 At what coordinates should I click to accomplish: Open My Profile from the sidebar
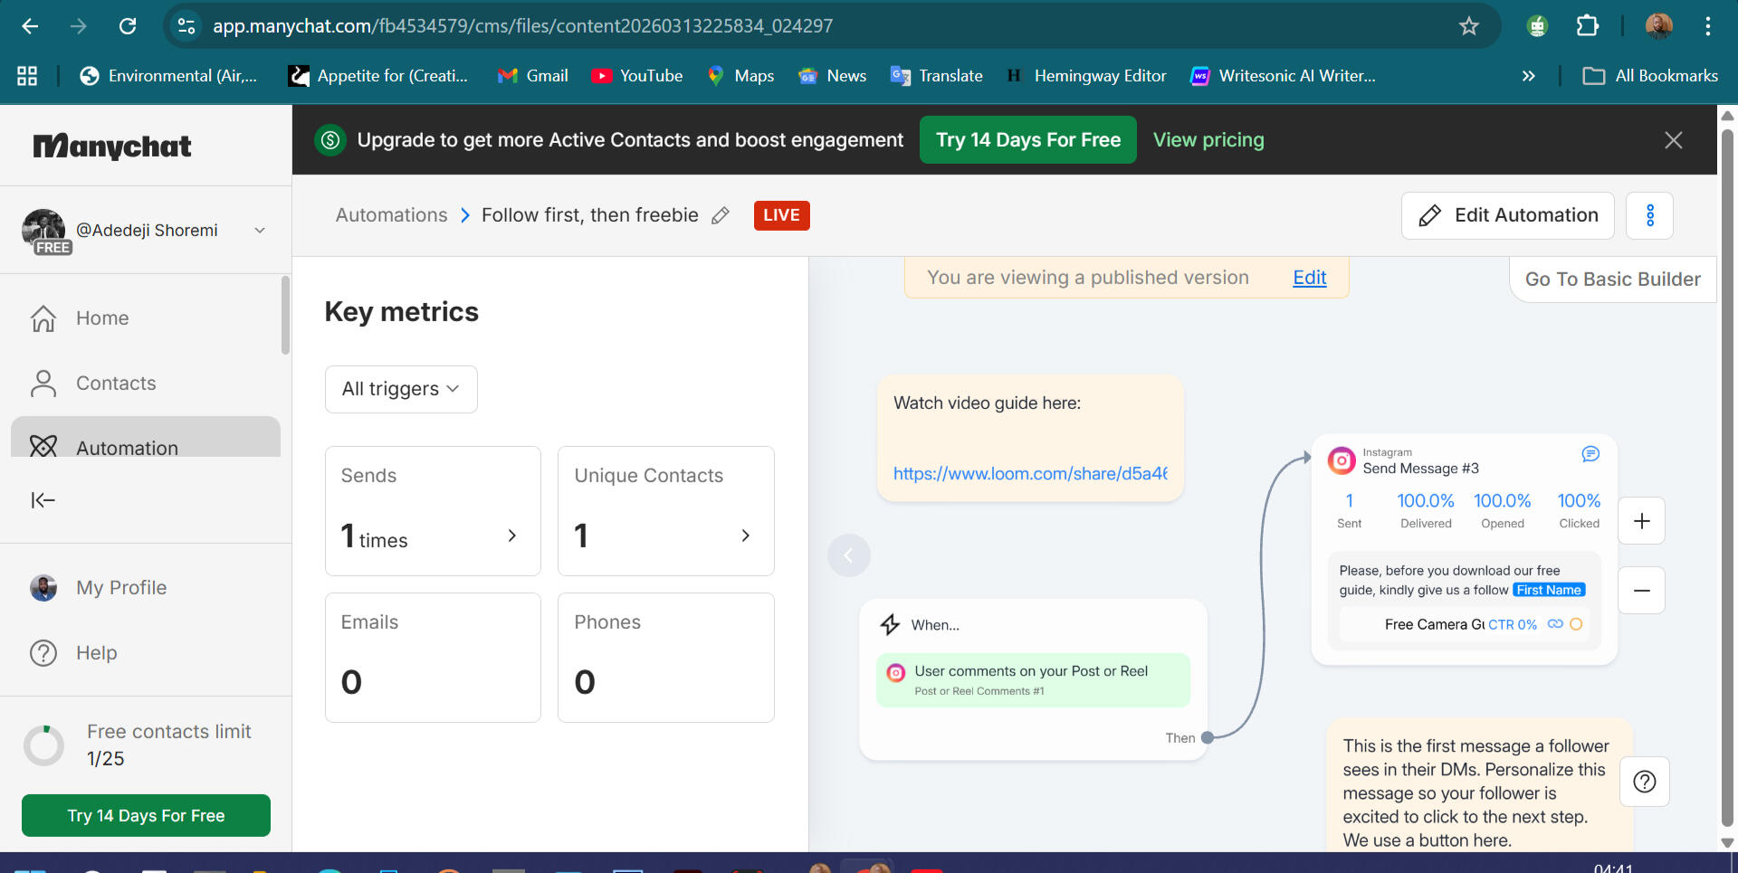tap(120, 587)
